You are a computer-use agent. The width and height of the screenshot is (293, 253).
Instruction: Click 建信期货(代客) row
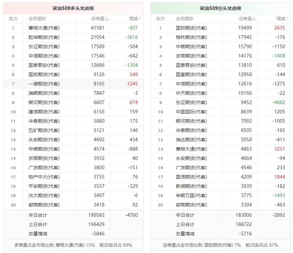[73, 112]
